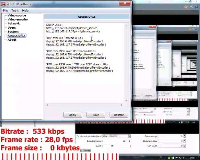The height and width of the screenshot is (160, 200).
Task: Open the Action Center flag icon
Action: click(176, 158)
